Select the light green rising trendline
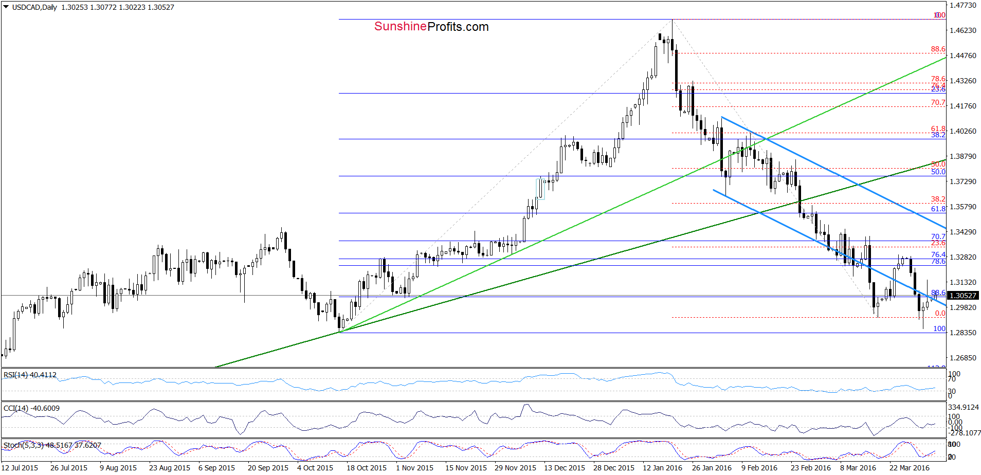Viewport: 981px width, 475px height. point(643,194)
